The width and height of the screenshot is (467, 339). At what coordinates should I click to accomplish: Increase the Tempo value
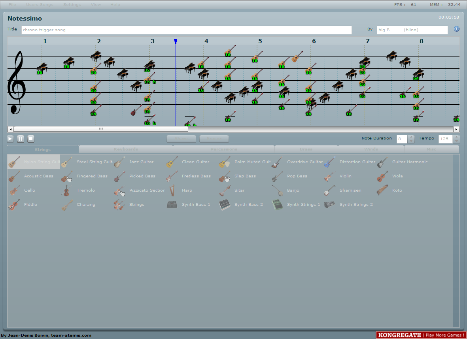pyautogui.click(x=456, y=137)
